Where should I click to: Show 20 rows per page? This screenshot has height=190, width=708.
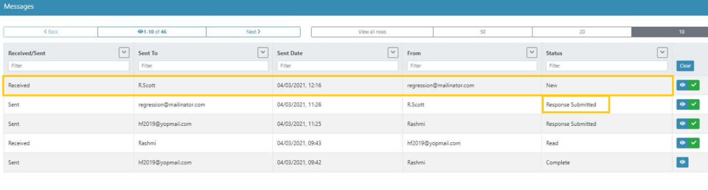coord(582,32)
